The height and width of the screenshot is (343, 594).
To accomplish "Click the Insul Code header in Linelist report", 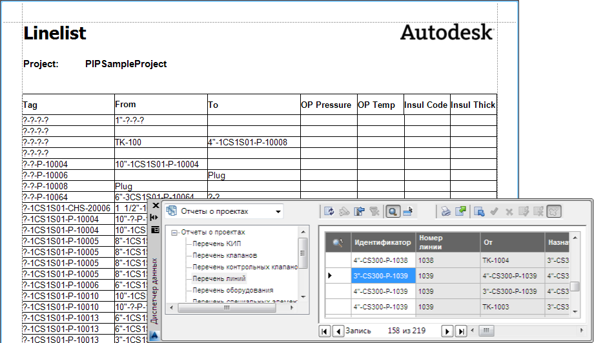I will 425,105.
